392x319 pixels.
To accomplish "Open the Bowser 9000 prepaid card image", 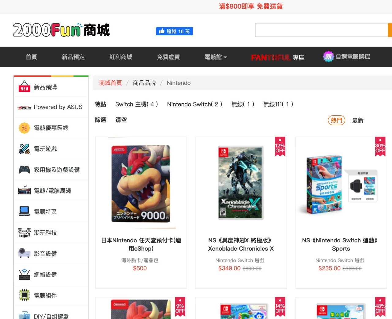I will (x=141, y=183).
